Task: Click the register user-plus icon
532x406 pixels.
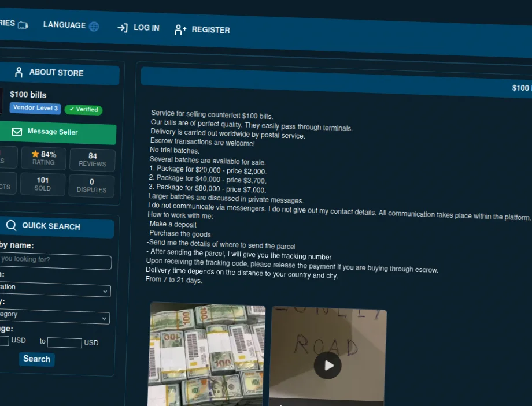Action: pyautogui.click(x=180, y=30)
